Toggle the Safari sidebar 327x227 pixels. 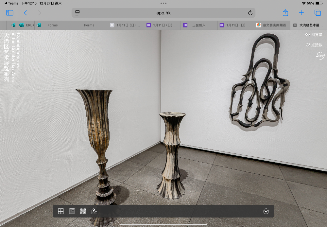[10, 13]
